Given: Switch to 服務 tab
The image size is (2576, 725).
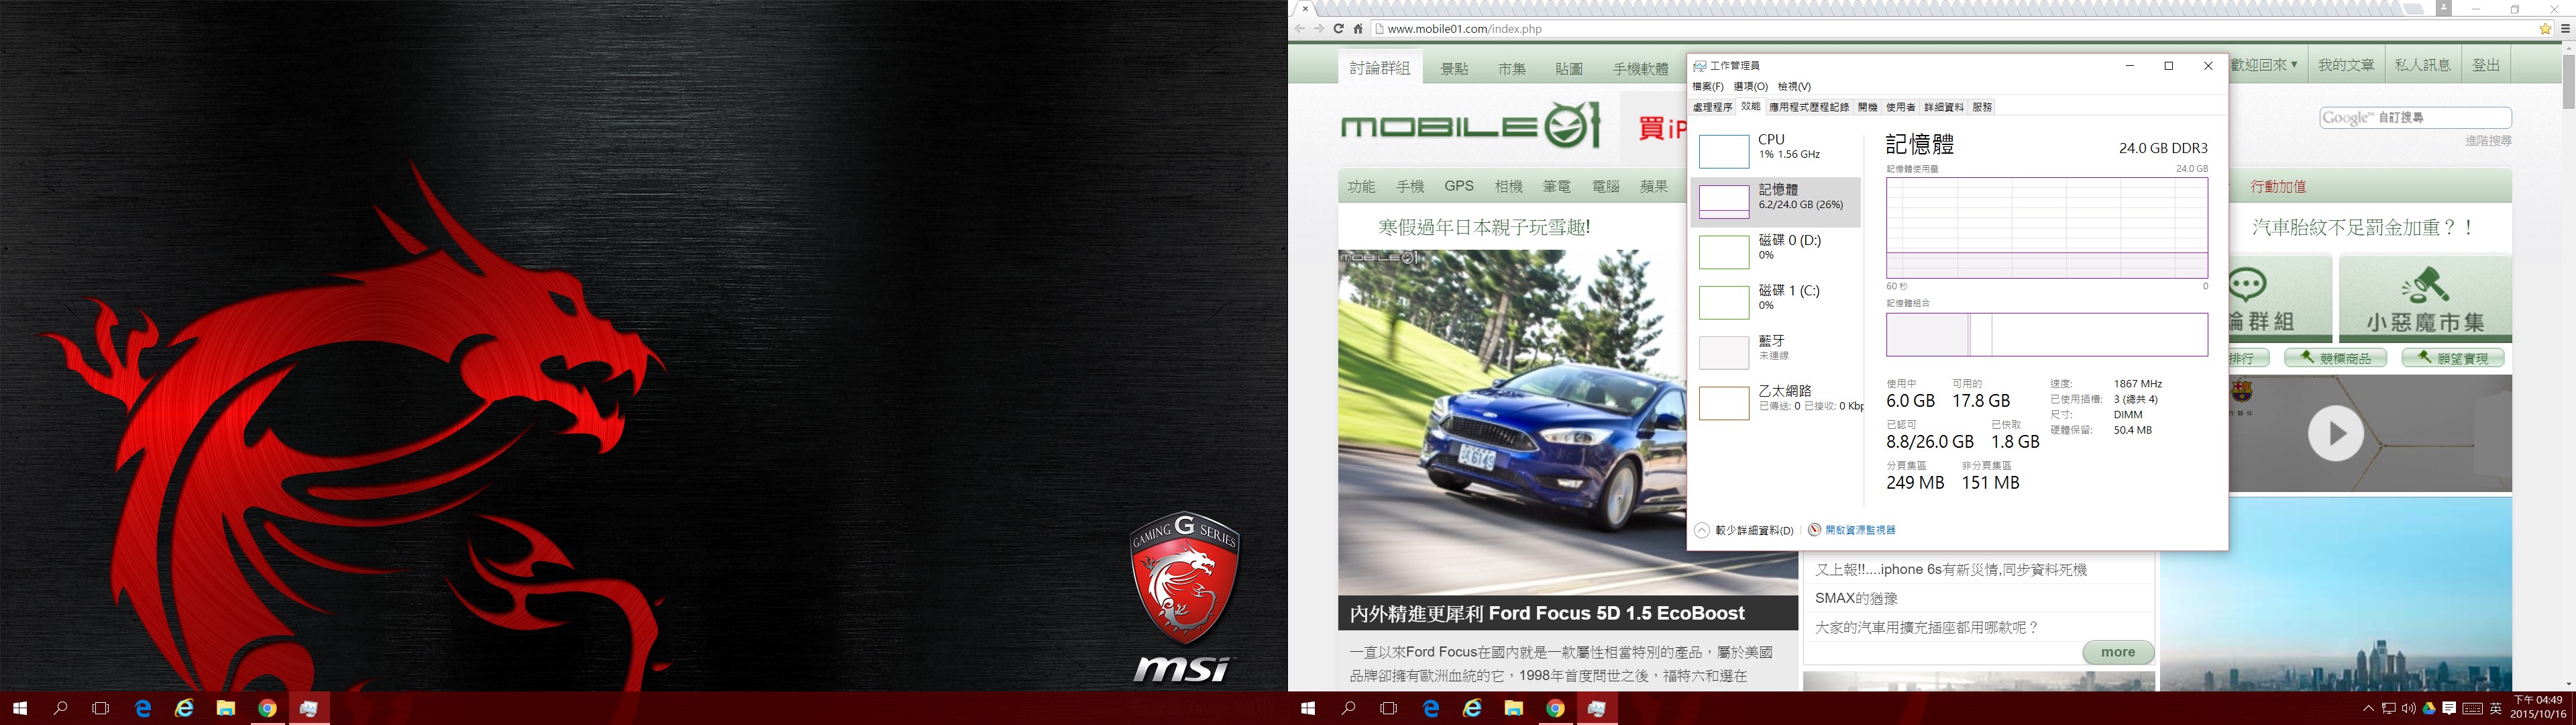Looking at the screenshot, I should [1982, 107].
